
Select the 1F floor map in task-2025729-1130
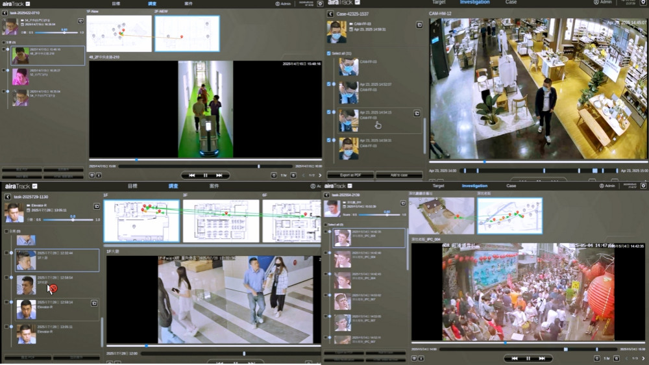click(x=141, y=221)
